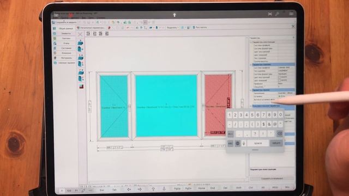This screenshot has height=196, width=349.
Task: Switch to the '123' key set in the bottom bar
Action: point(69,191)
